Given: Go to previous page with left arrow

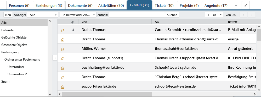Looking at the screenshot, I should [x=243, y=15].
